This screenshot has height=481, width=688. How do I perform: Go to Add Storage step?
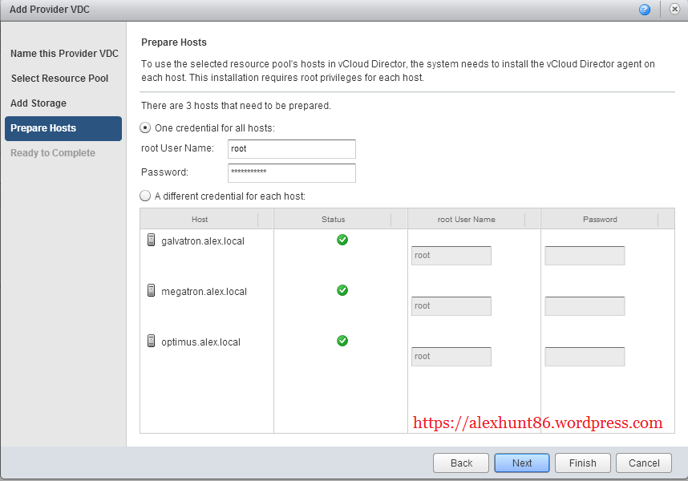tap(38, 103)
